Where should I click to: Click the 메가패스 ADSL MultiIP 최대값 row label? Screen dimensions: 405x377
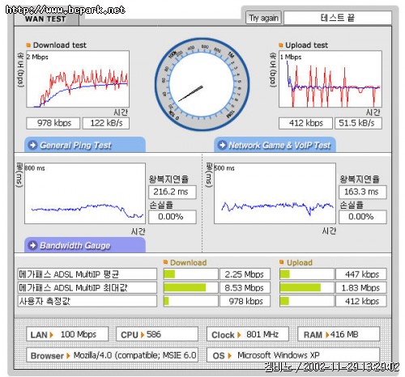(x=87, y=287)
